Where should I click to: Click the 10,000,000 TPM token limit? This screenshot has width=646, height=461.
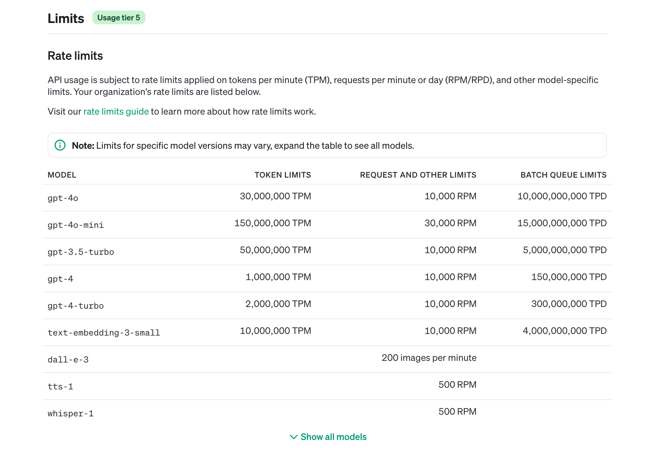click(x=275, y=331)
